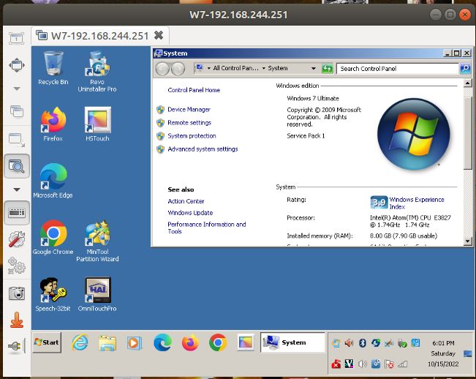This screenshot has height=379, width=476.
Task: Open Control Panel Home link
Action: (x=194, y=90)
